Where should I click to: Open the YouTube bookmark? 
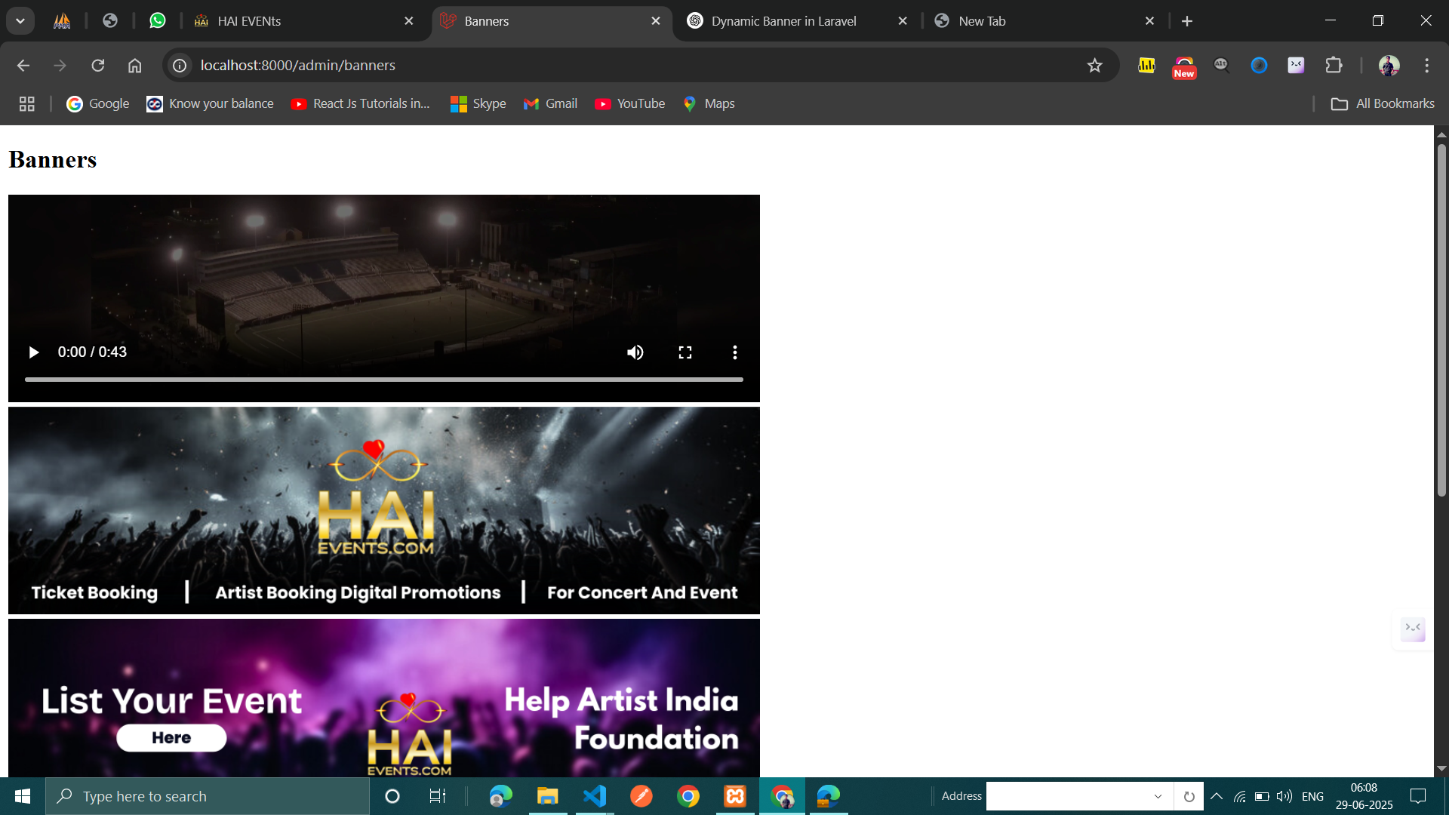tap(629, 104)
